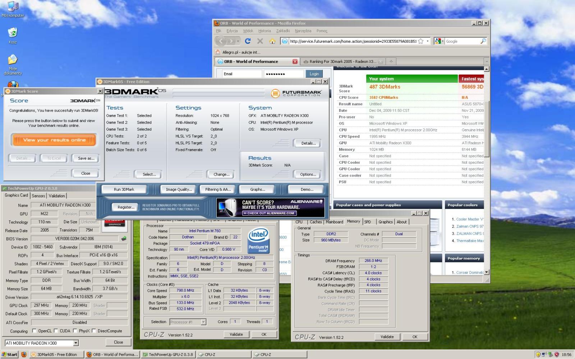Click the Email input field
The height and width of the screenshot is (359, 575).
click(241, 74)
